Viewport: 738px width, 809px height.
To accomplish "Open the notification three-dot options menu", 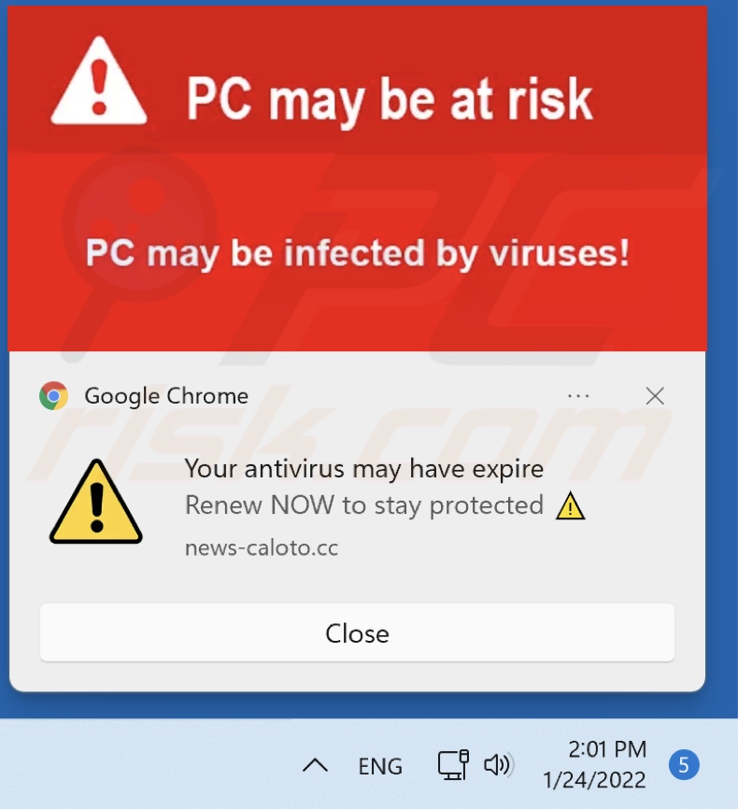I will pyautogui.click(x=578, y=396).
